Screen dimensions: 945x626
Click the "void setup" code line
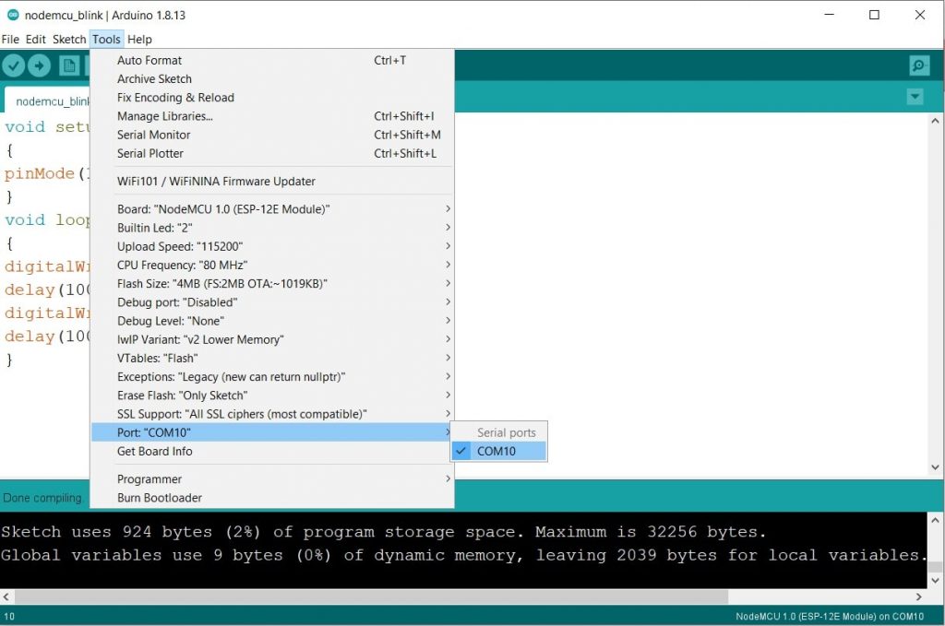click(x=47, y=126)
